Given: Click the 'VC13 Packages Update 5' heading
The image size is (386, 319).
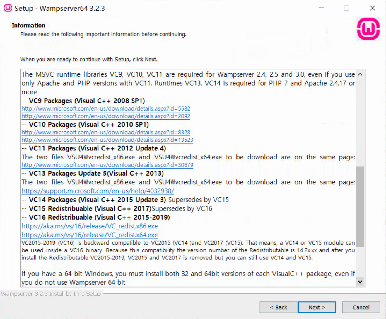Looking at the screenshot, I should [96, 173].
